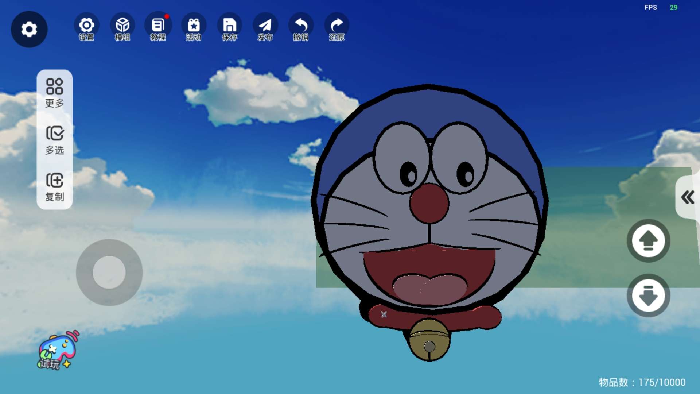This screenshot has height=394, width=700.
Task: Expand right panel with double chevron
Action: 688,197
